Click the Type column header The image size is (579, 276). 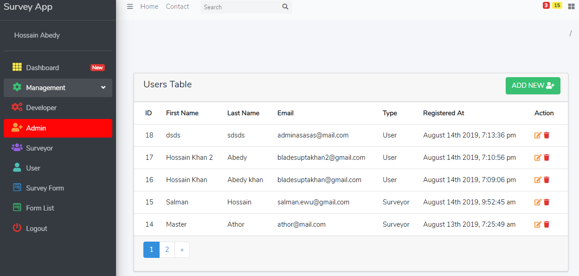click(390, 113)
